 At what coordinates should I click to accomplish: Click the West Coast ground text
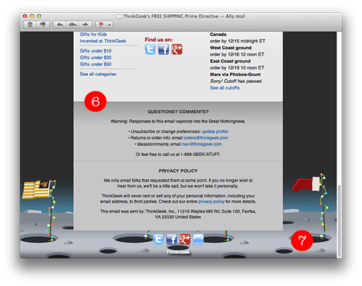point(231,48)
